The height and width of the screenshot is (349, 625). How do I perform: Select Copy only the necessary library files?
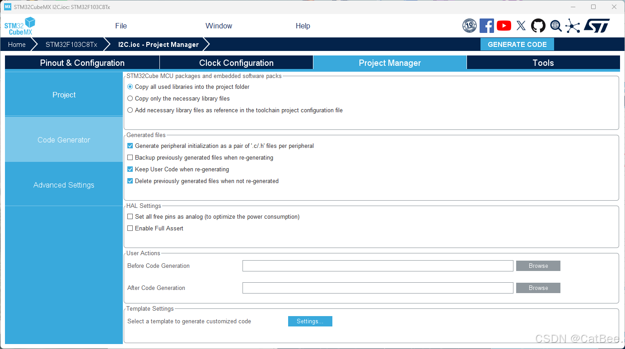pyautogui.click(x=130, y=98)
